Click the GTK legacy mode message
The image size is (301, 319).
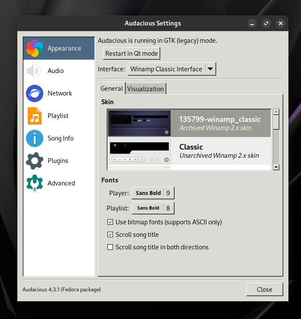(158, 41)
